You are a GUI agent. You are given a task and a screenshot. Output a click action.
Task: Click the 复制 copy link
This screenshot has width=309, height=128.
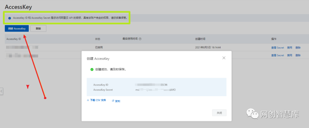coord(116,101)
